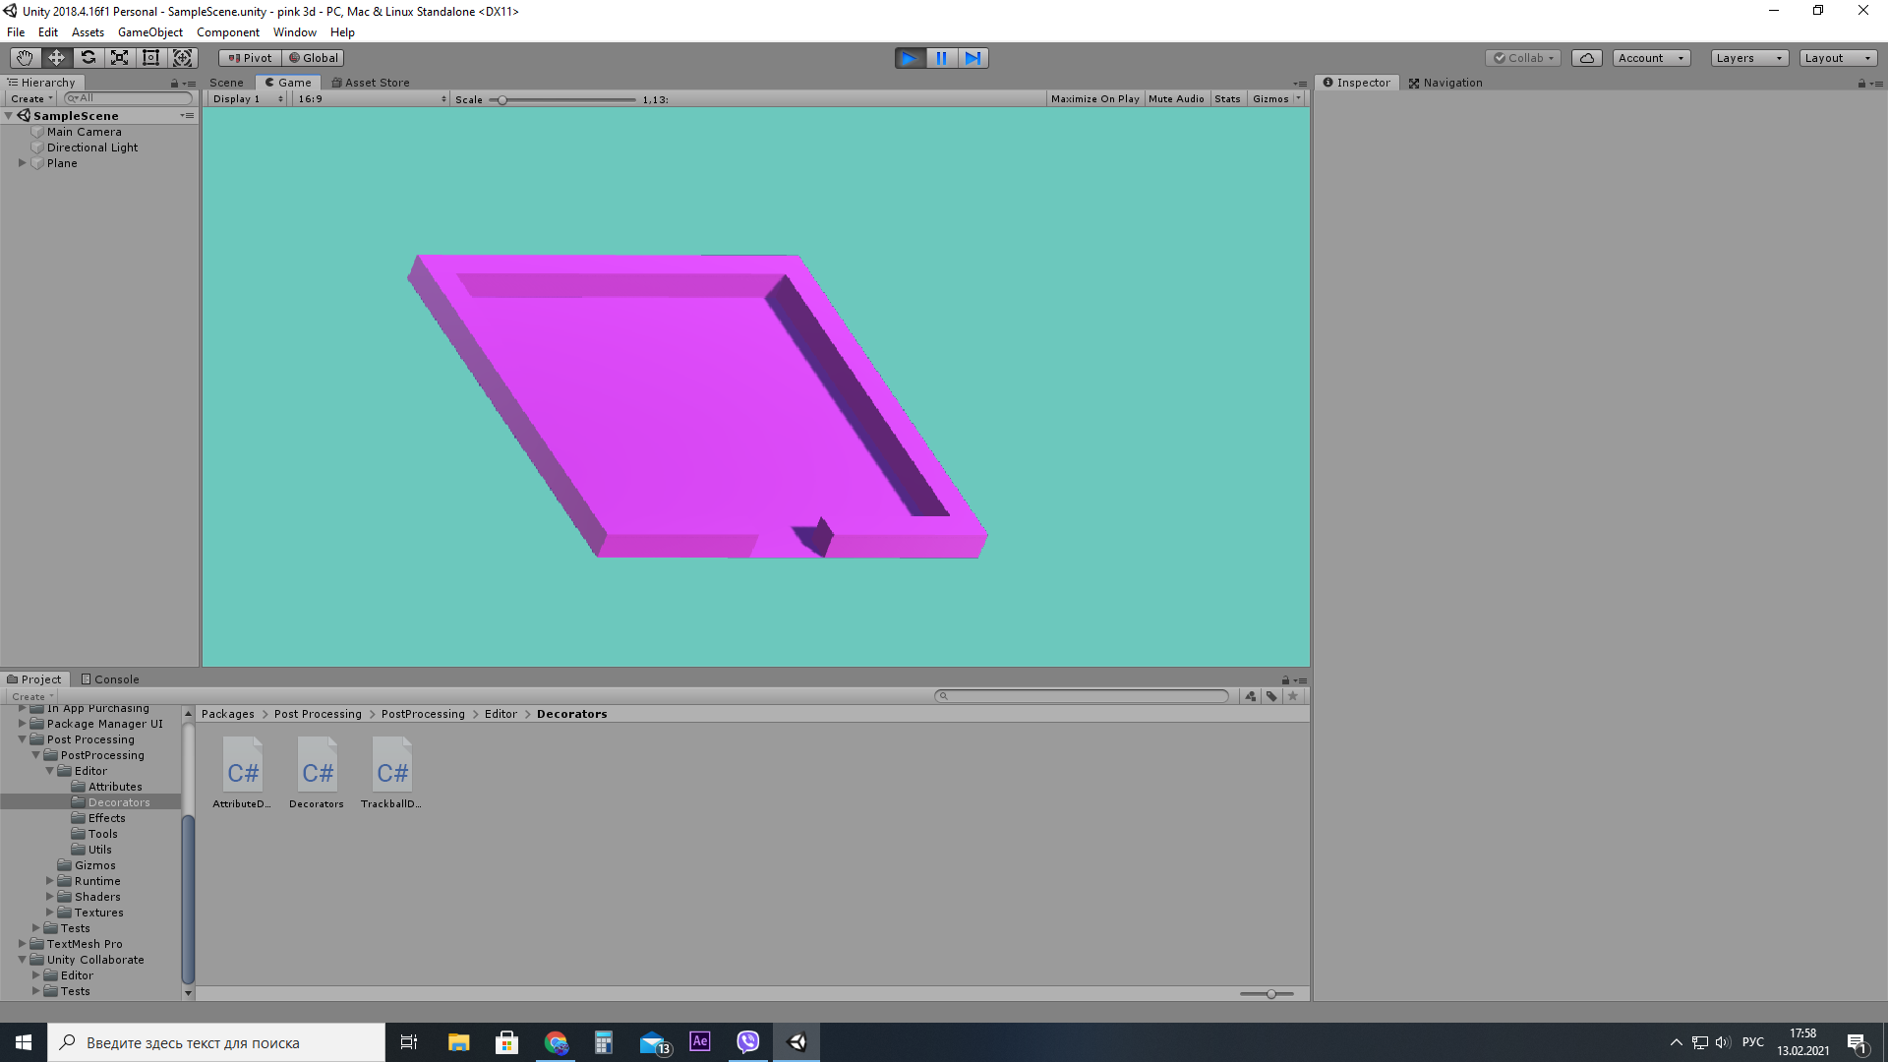Open the Component menu
The width and height of the screenshot is (1888, 1062).
coord(228,32)
